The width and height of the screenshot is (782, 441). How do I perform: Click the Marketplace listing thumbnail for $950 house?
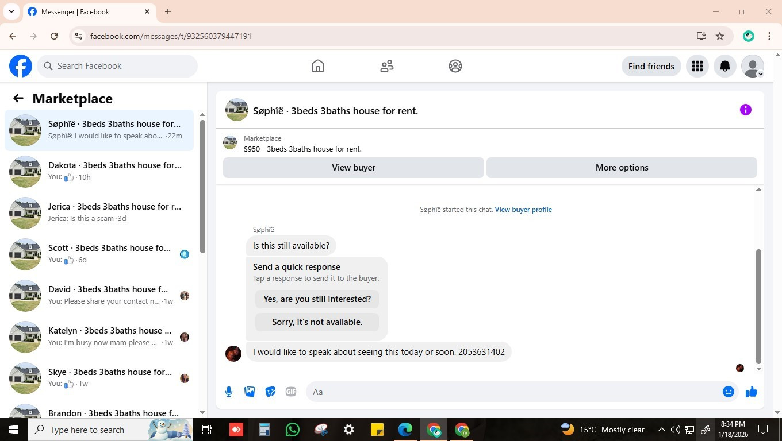coord(230,142)
